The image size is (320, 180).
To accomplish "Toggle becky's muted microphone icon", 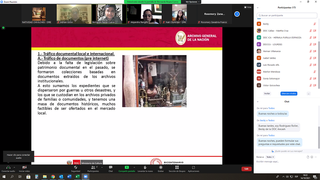I will tap(315, 24).
